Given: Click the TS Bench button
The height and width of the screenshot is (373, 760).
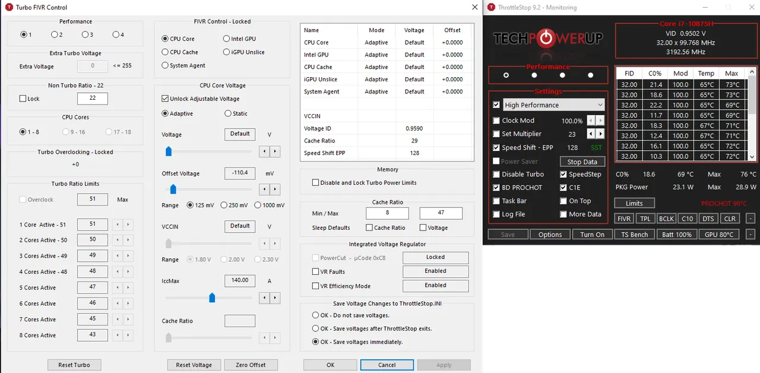Looking at the screenshot, I should pos(634,235).
